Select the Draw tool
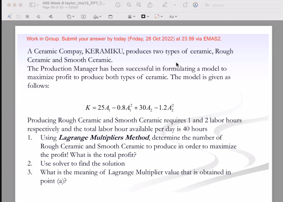The width and height of the screenshot is (283, 202). pos(51,17)
